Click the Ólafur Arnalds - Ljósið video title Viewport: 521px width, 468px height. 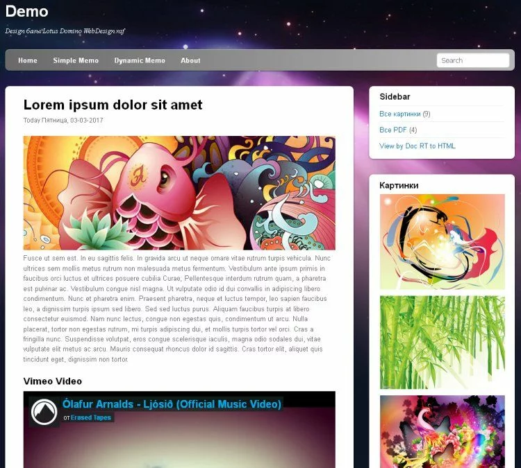click(172, 404)
